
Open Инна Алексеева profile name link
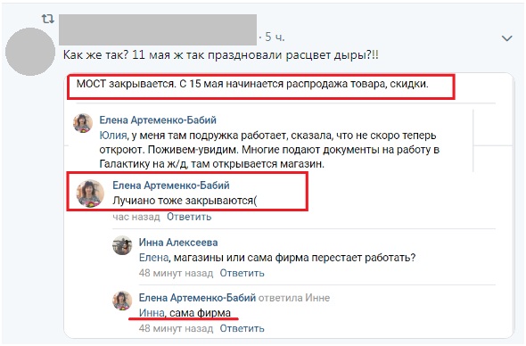[178, 243]
